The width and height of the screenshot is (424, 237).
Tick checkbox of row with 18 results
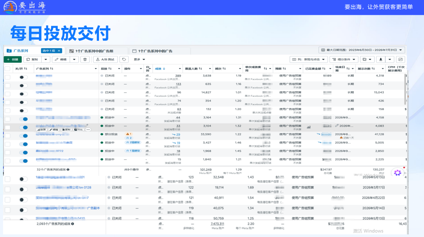pyautogui.click(x=7, y=152)
